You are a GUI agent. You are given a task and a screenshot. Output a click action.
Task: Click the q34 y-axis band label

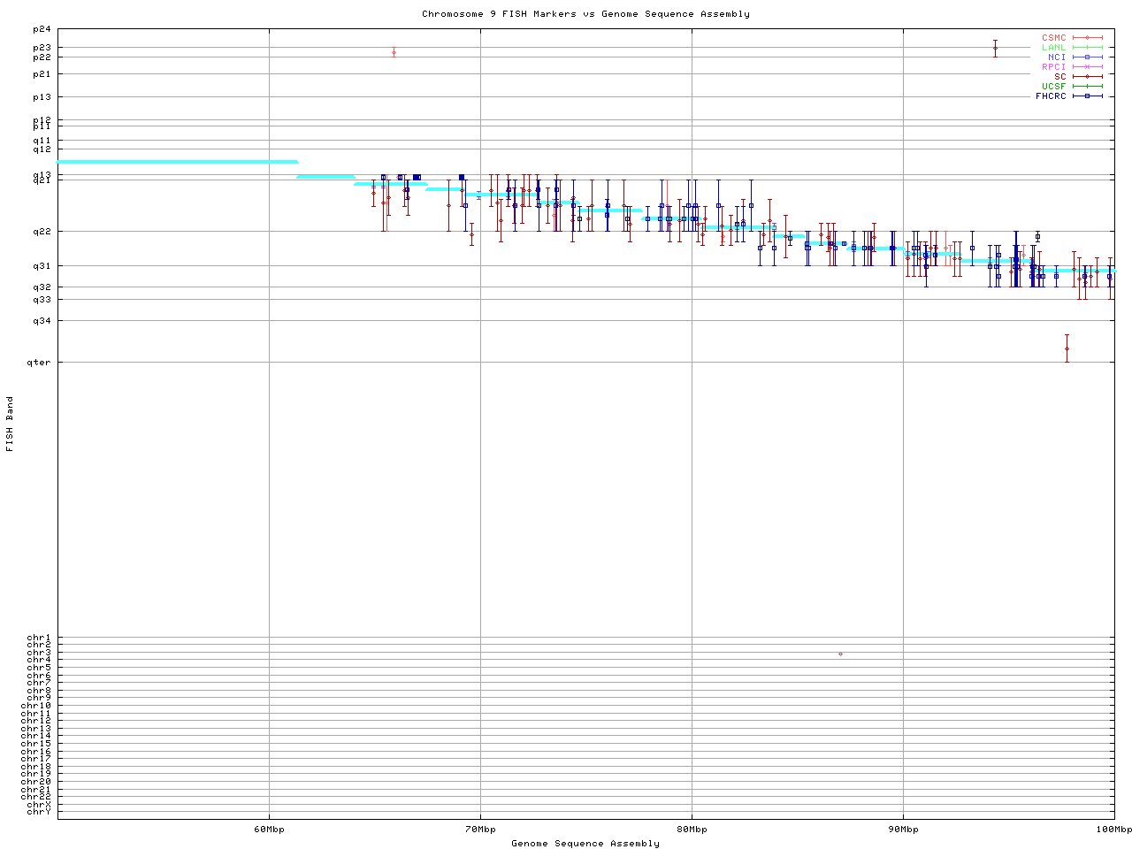(42, 321)
